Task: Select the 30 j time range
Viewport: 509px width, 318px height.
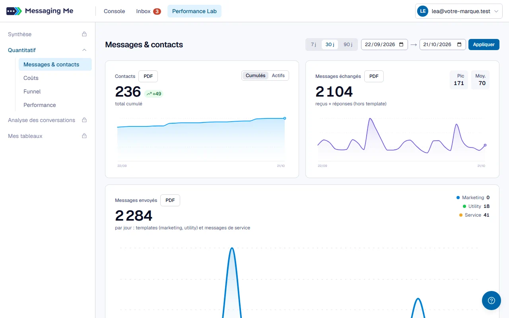Action: (330, 45)
